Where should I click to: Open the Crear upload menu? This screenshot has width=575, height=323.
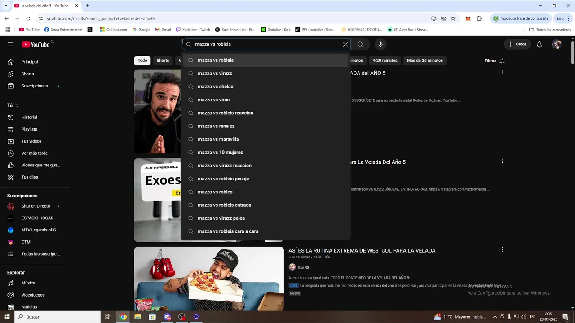[x=517, y=44]
